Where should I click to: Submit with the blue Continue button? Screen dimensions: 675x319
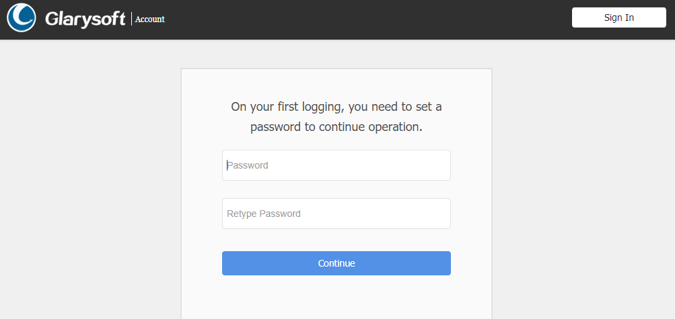[x=336, y=263]
